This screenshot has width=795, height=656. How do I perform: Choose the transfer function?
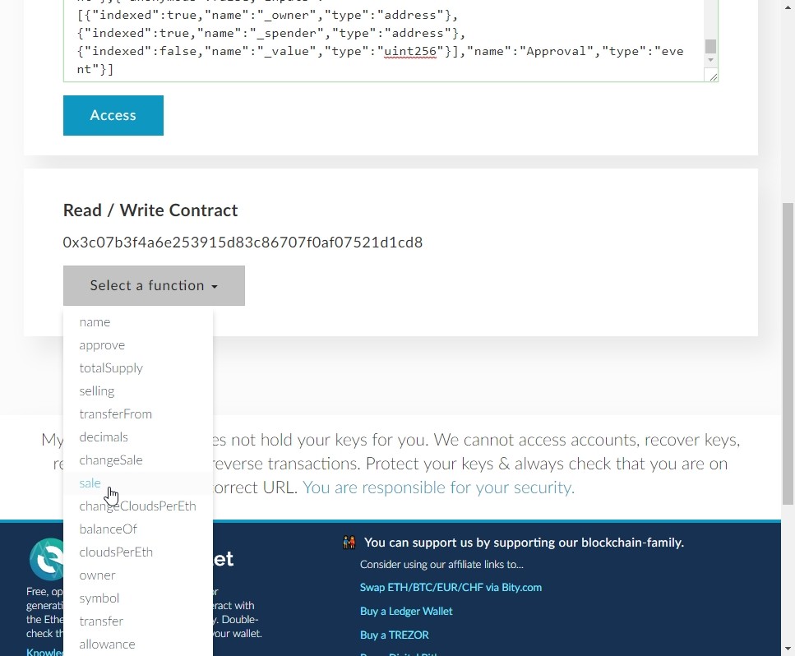coord(101,621)
